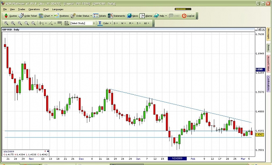The height and width of the screenshot is (165, 275).
Task: Expand the Order Status dropdown arrow
Action: (x=91, y=16)
